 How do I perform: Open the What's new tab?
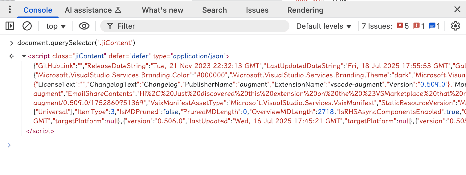point(162,10)
